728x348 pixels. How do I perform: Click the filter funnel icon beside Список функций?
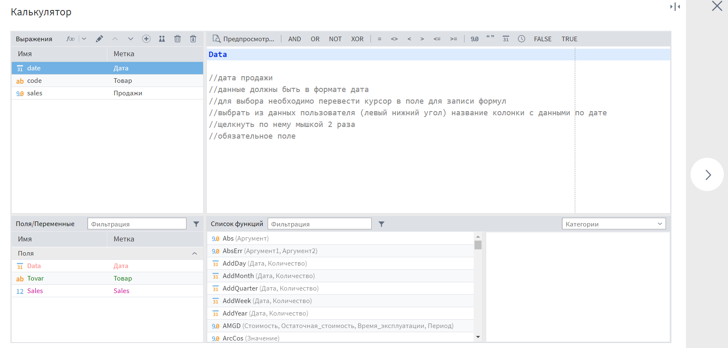tap(381, 224)
